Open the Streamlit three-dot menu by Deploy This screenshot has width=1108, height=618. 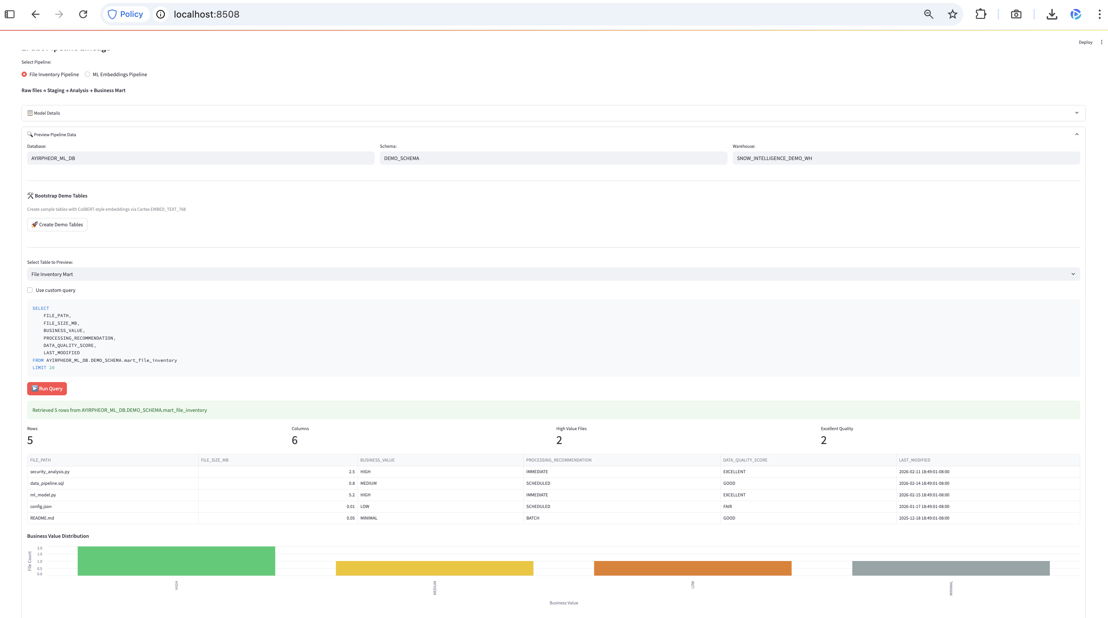pos(1102,42)
